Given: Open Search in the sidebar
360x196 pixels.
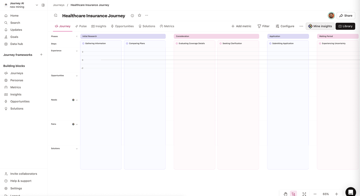Looking at the screenshot, I should click(x=15, y=23).
